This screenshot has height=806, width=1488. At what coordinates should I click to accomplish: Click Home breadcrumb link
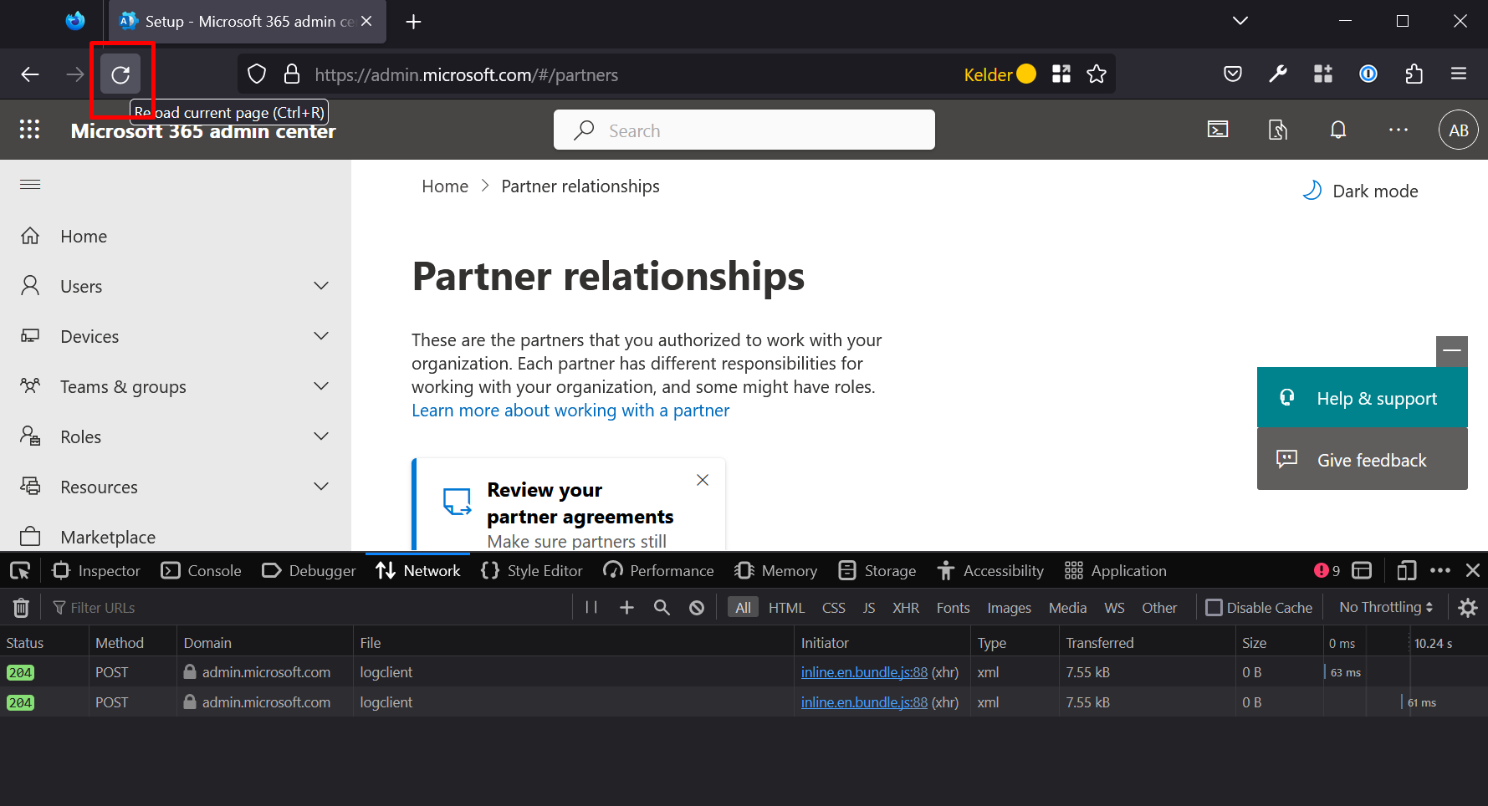445,186
